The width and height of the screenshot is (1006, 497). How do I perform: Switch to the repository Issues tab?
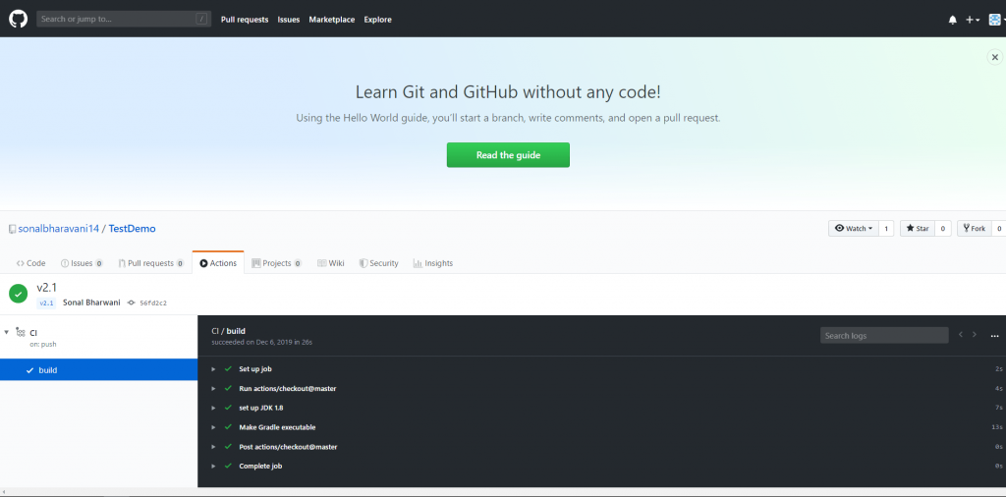pos(83,263)
